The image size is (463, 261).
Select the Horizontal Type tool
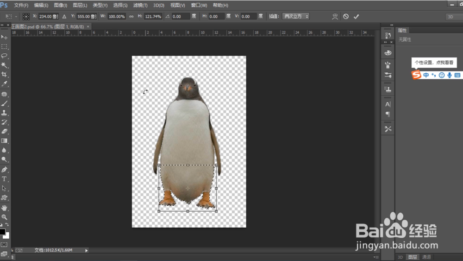tap(4, 179)
